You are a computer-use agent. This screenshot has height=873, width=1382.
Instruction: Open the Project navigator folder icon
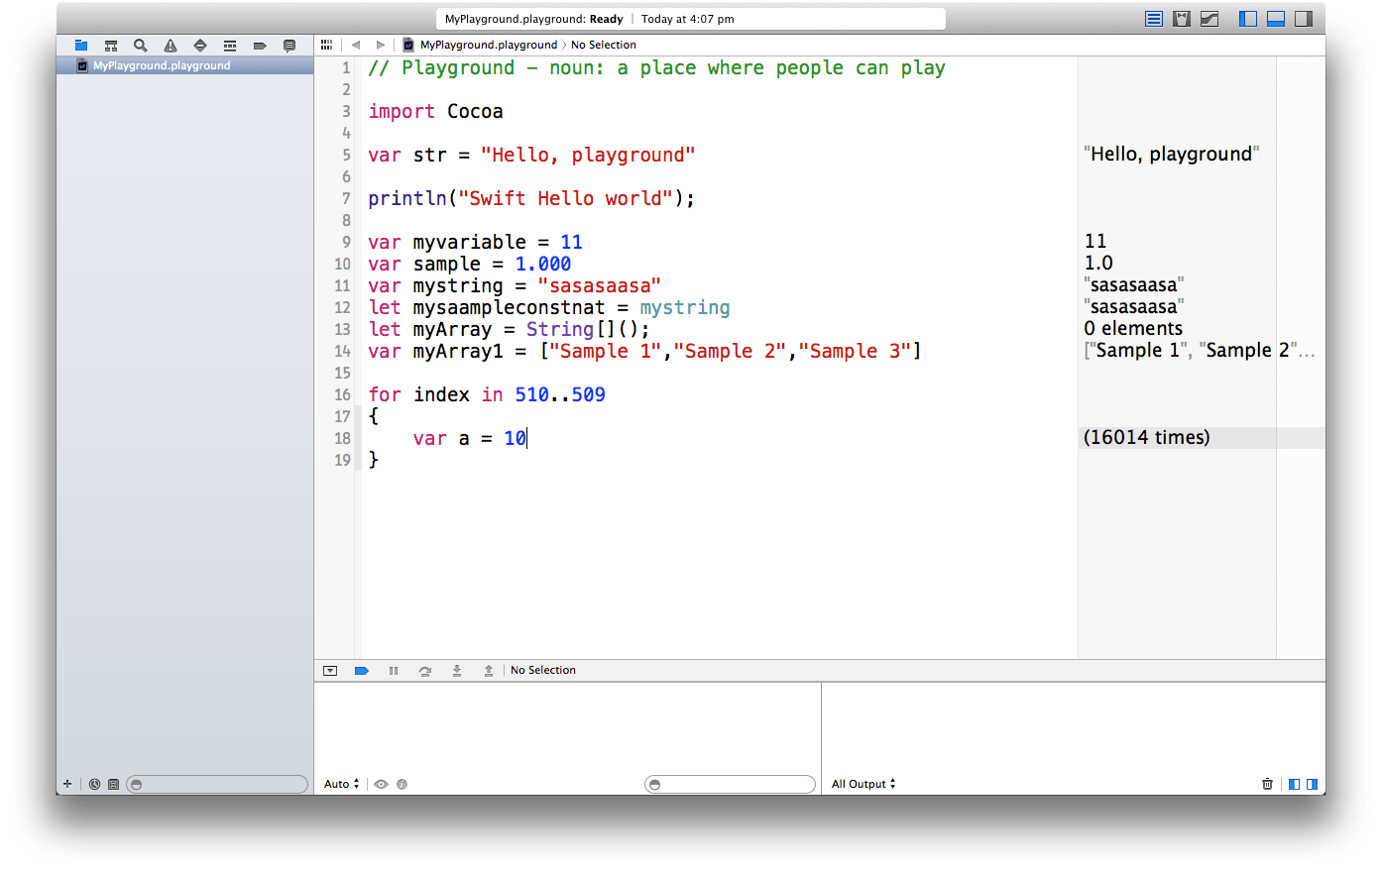point(80,45)
